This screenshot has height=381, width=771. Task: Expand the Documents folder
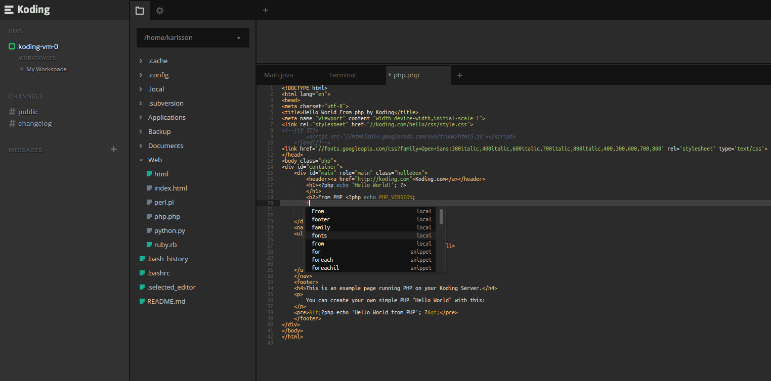pos(141,146)
